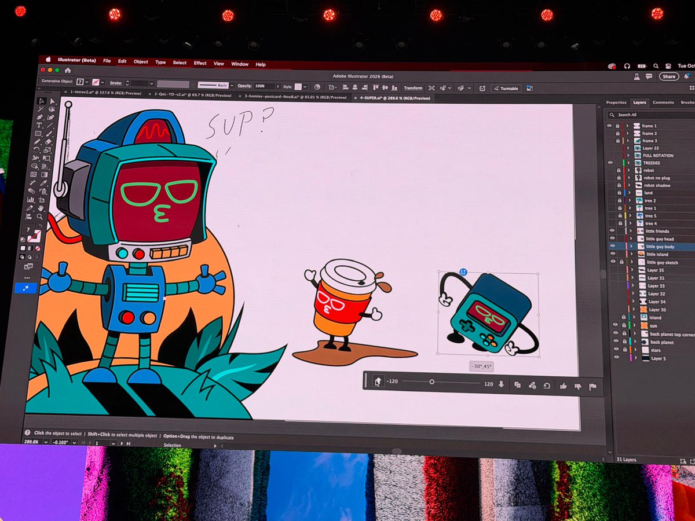Click the notification bell icon
Image resolution: width=695 pixels, height=521 pixels.
(686, 76)
